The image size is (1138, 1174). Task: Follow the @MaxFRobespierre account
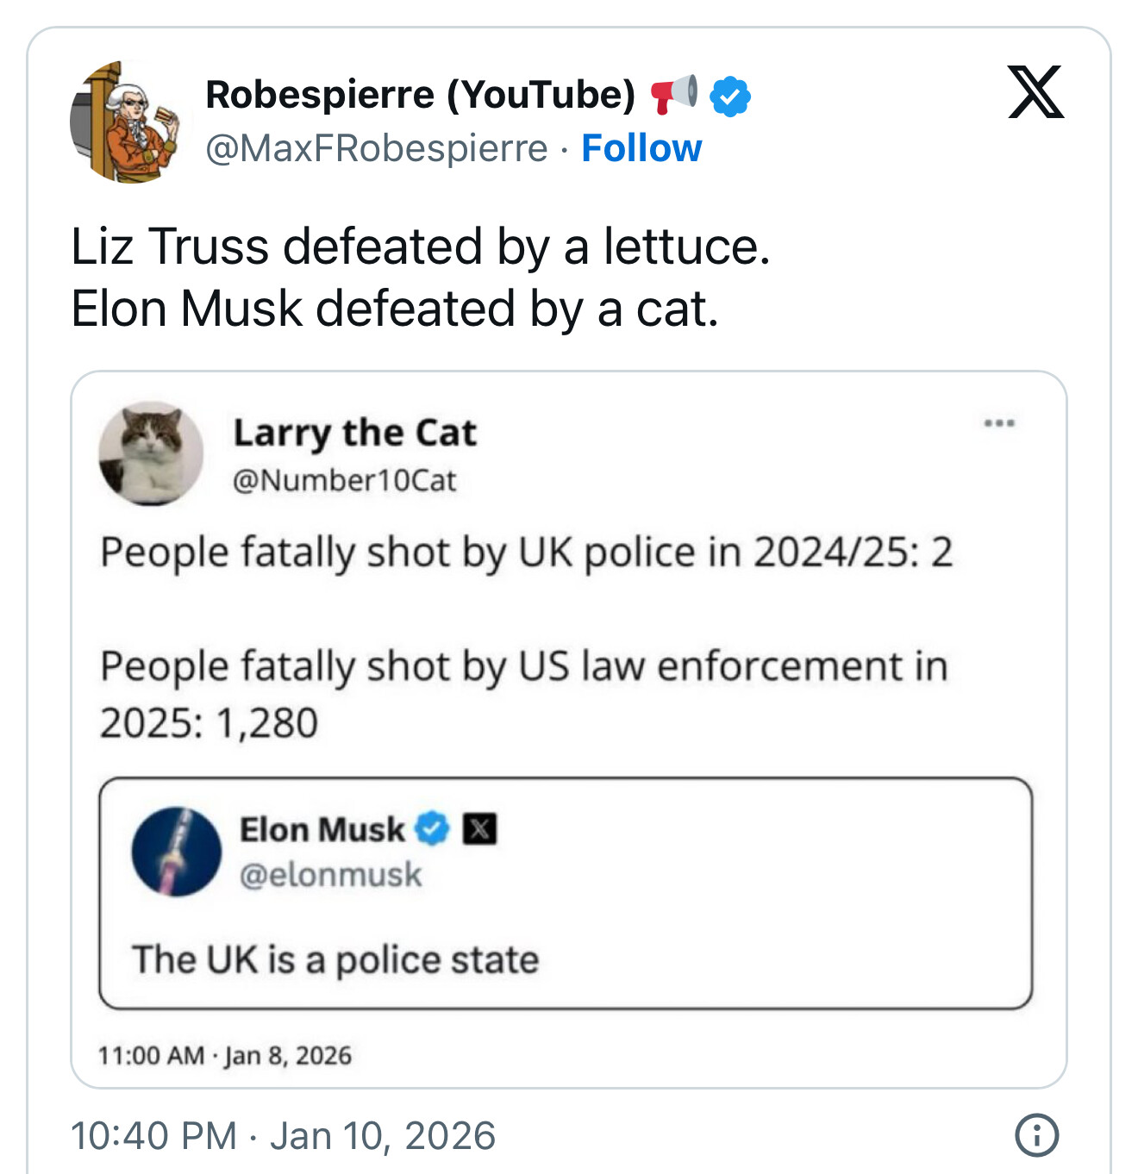[x=641, y=148]
